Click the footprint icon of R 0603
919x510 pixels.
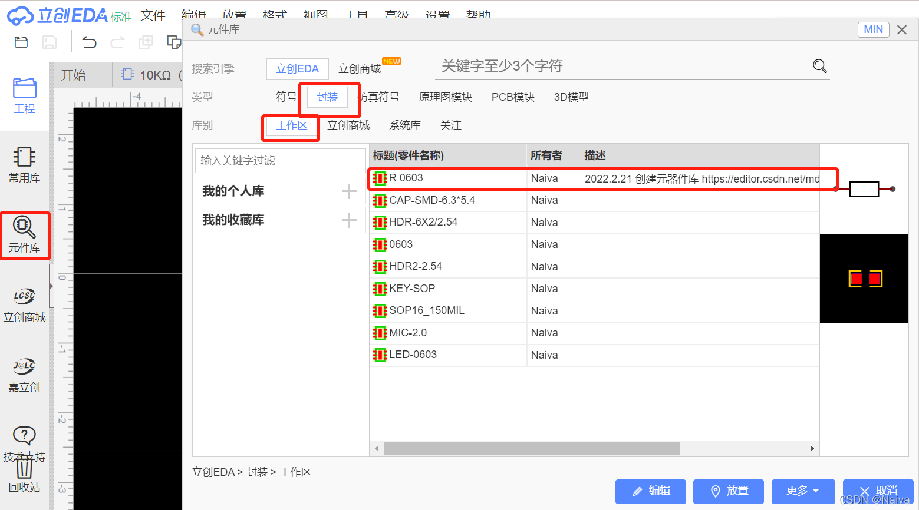380,178
